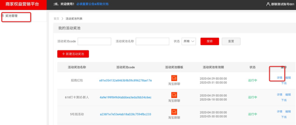Click the 活动奖池名称 column header
This screenshot has height=125, width=296.
(77, 67)
